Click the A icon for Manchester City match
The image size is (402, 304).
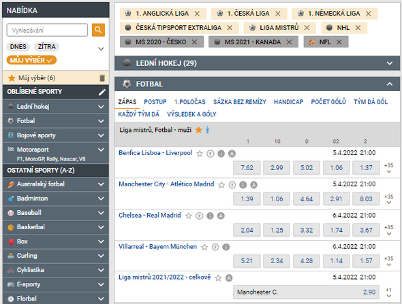[253, 185]
